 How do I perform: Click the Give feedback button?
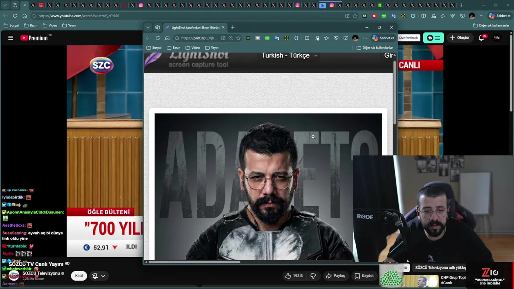[408, 38]
